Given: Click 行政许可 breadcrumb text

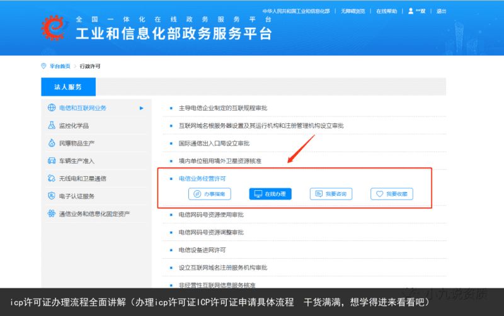Looking at the screenshot, I should (90, 66).
